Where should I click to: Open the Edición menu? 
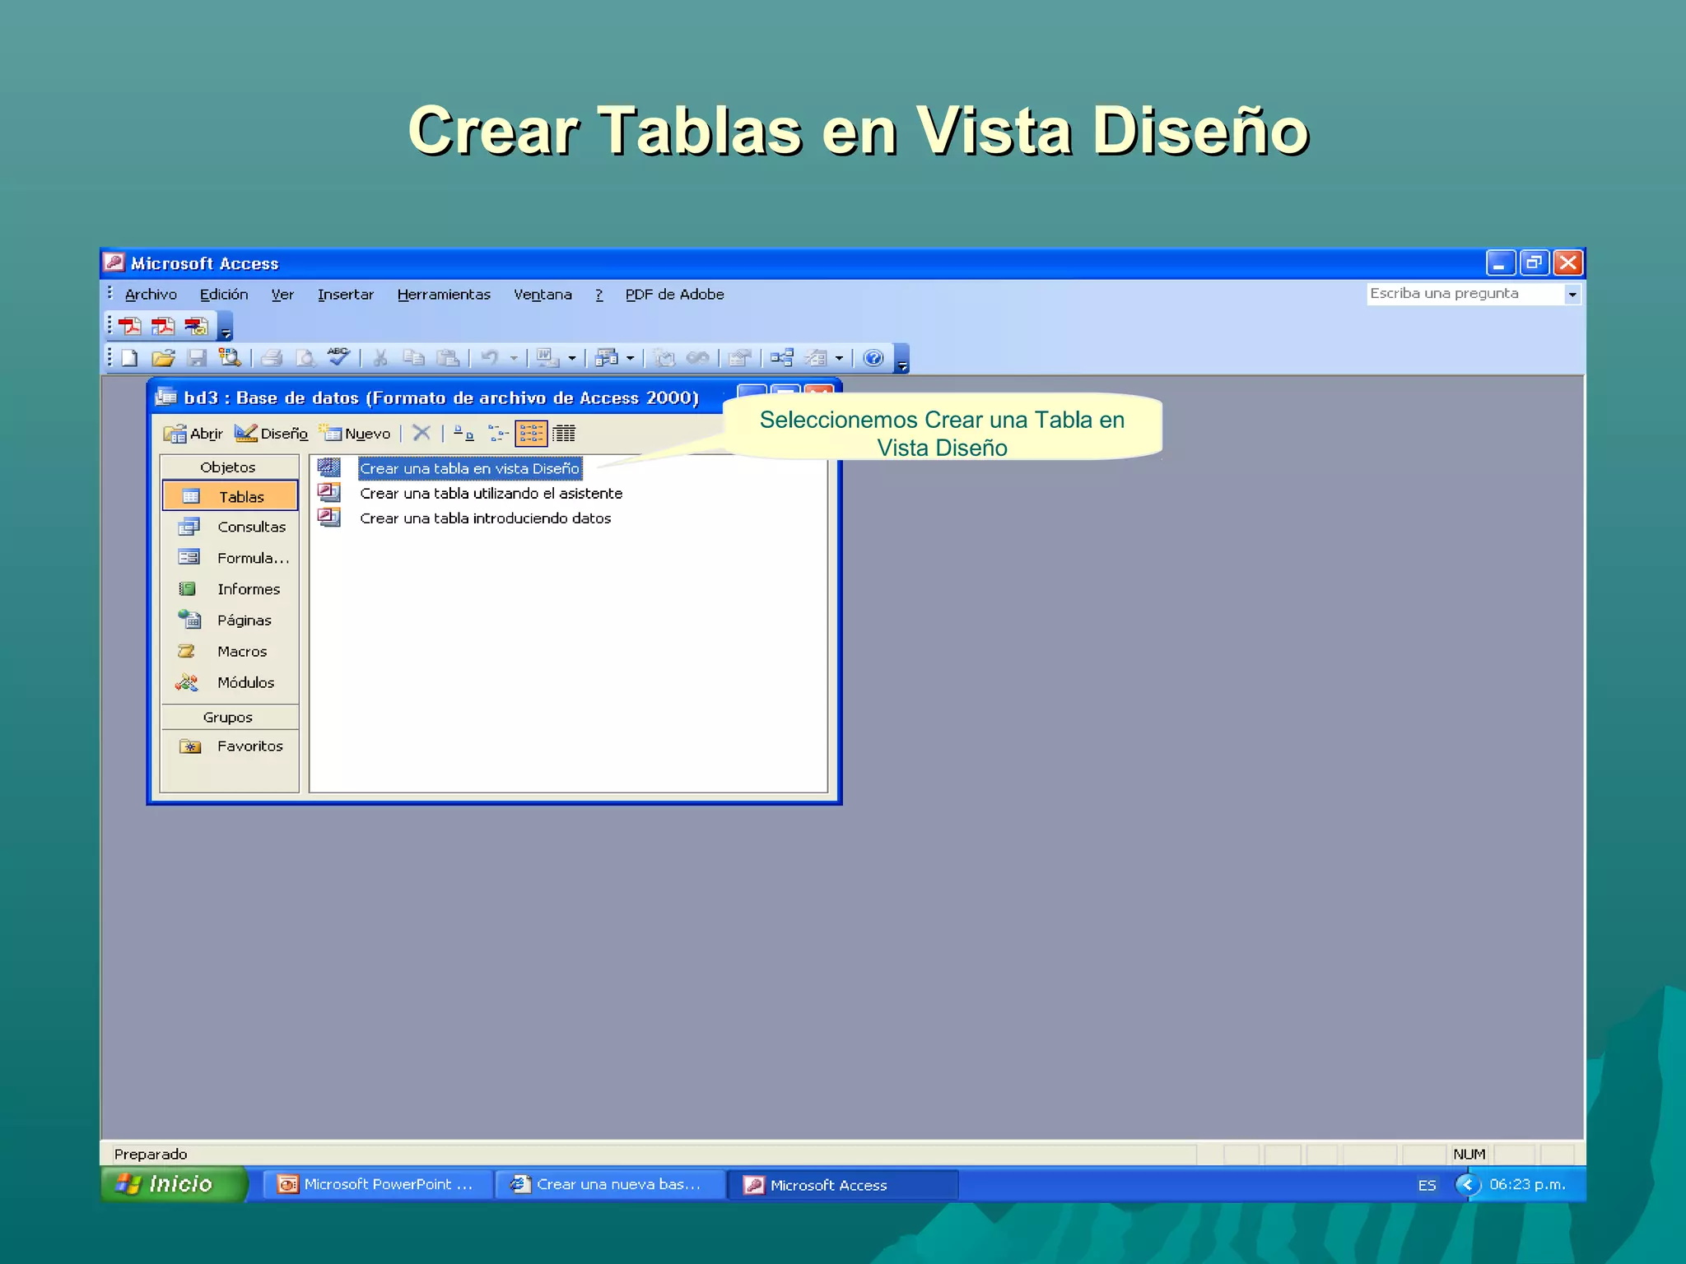(224, 294)
